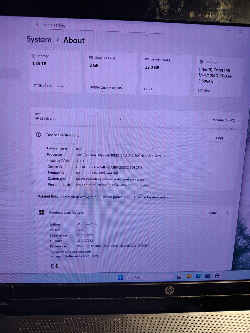250x333 pixels.
Task: Click the search magnifier icon in Find a setting
Action: pyautogui.click(x=36, y=24)
